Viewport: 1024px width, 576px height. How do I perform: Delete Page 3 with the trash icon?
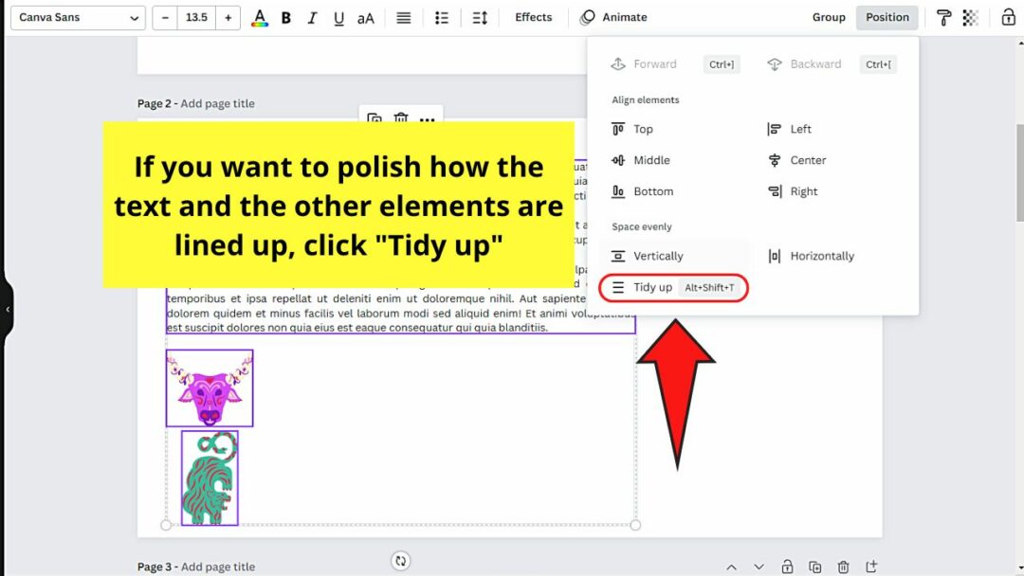[843, 567]
